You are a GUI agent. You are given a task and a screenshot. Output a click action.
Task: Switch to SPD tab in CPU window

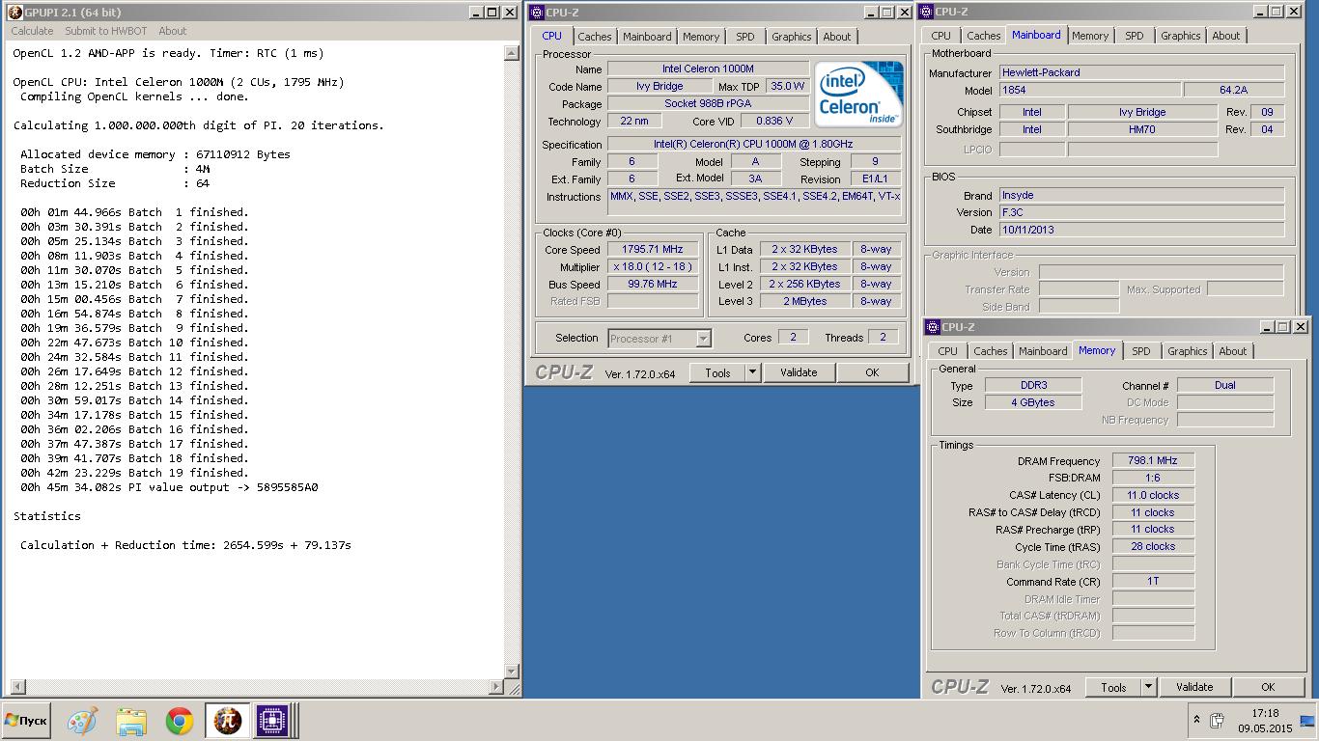tap(745, 37)
